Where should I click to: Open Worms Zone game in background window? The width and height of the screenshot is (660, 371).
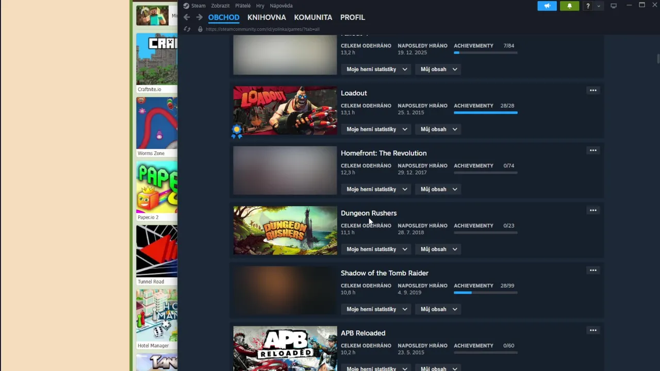157,127
